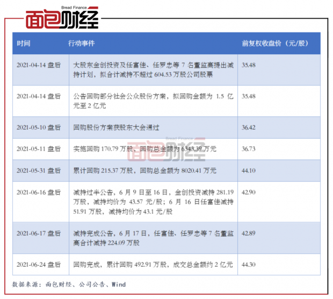Click the date 2021-05-10 盘后
The height and width of the screenshot is (299, 333).
39,127
